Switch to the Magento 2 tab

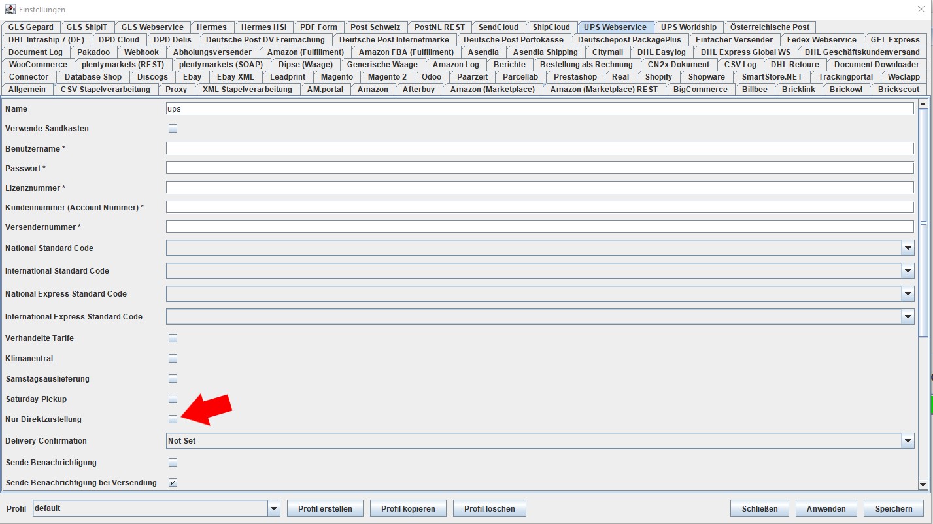click(x=387, y=77)
